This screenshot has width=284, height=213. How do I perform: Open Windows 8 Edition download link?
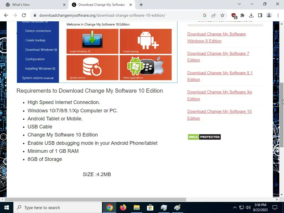[216, 37]
